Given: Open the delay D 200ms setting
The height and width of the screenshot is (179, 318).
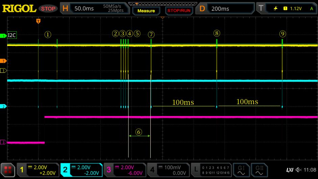Looking at the screenshot, I should [225, 8].
